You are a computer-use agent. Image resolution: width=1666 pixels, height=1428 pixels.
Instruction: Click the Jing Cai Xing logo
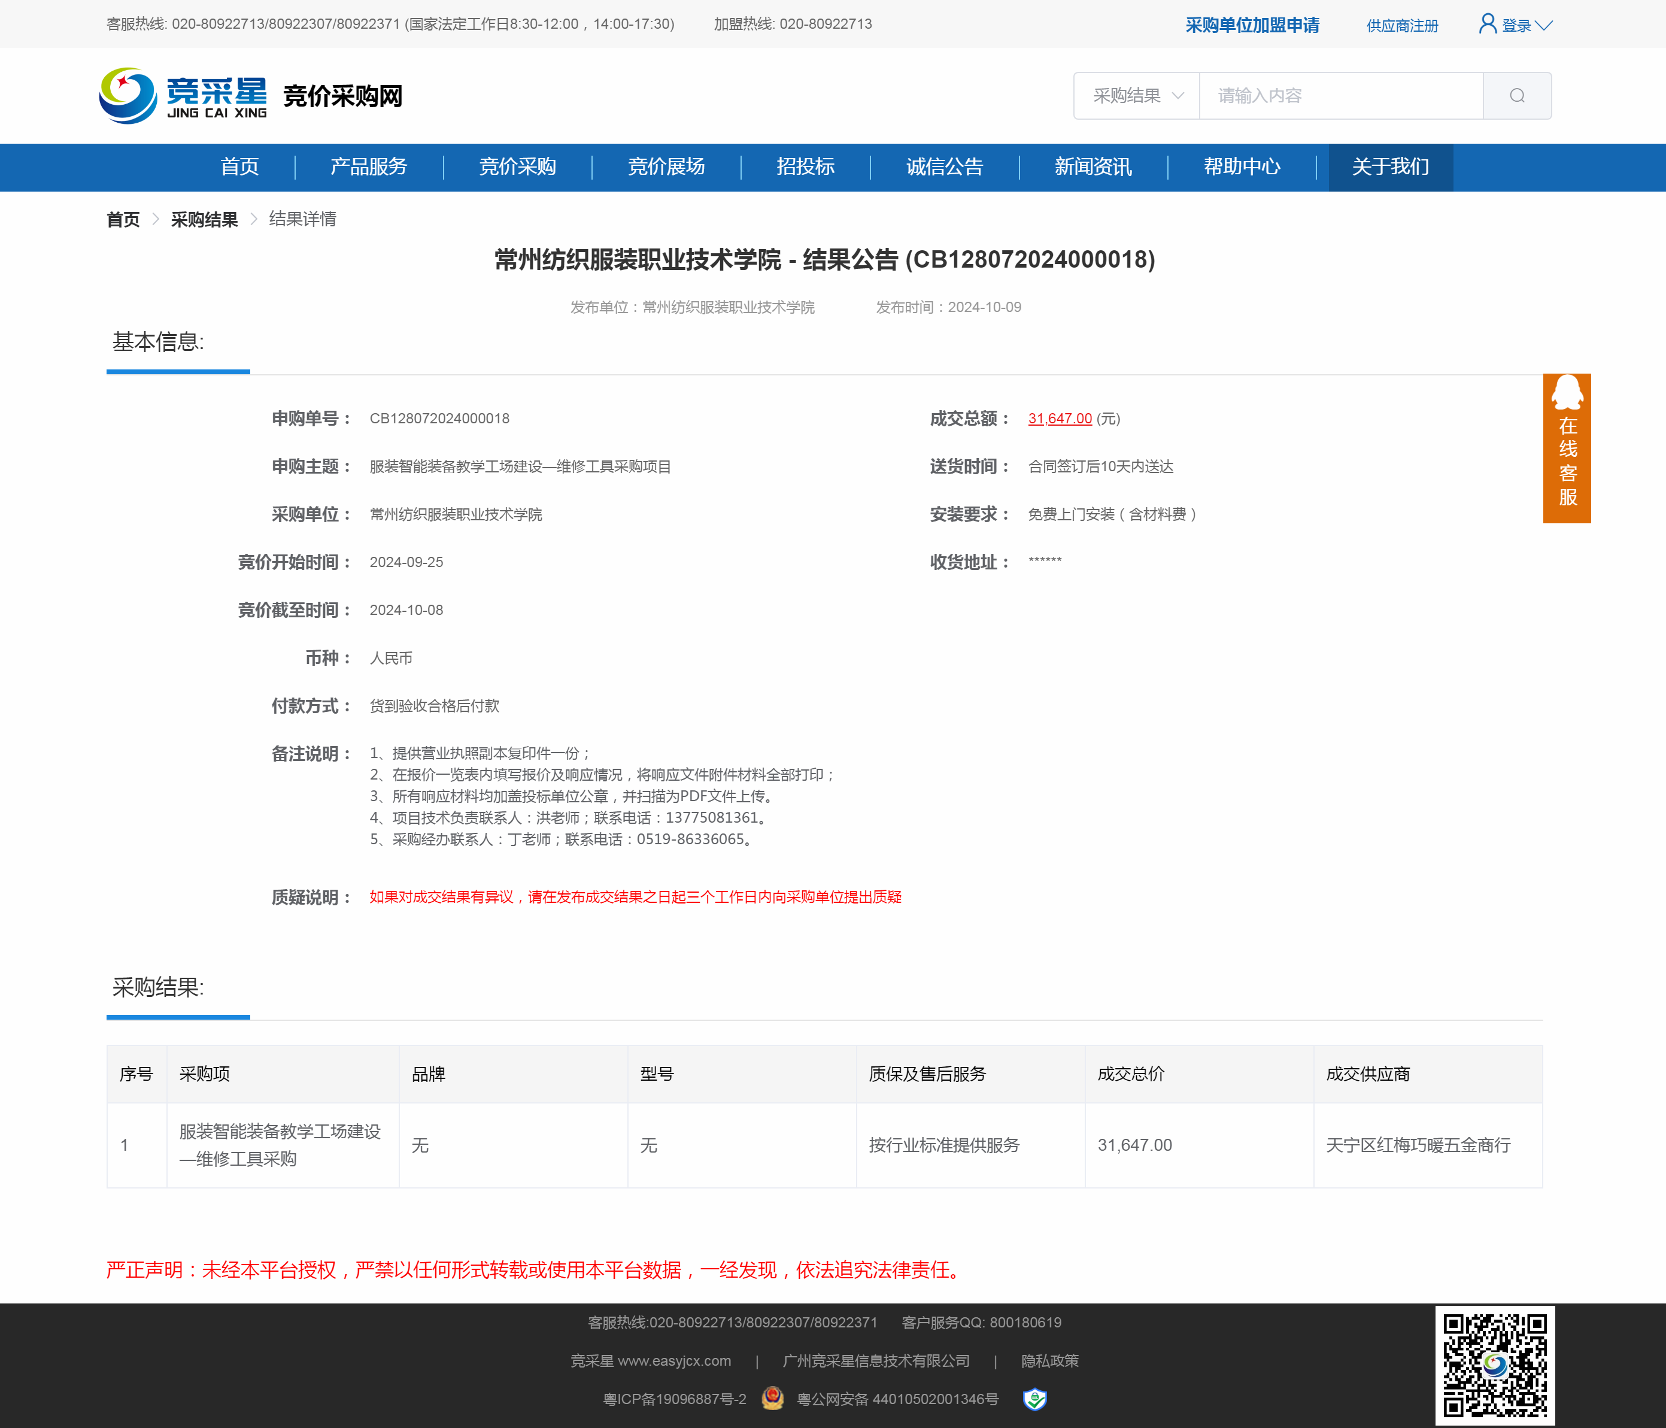[183, 96]
